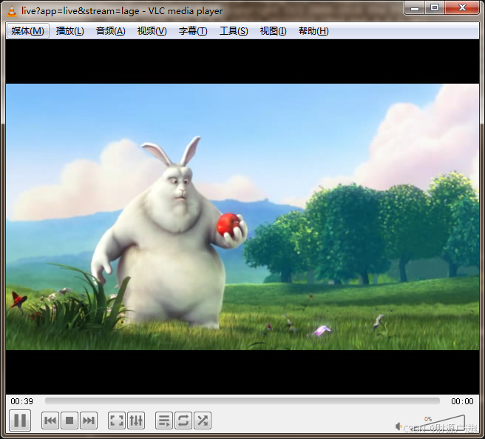Screen dimensions: 485x439
Task: Open the 字幕(T) menu
Action: 193,30
